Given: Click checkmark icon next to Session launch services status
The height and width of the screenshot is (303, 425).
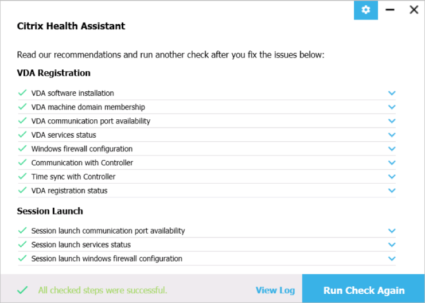Looking at the screenshot, I should pyautogui.click(x=22, y=244).
